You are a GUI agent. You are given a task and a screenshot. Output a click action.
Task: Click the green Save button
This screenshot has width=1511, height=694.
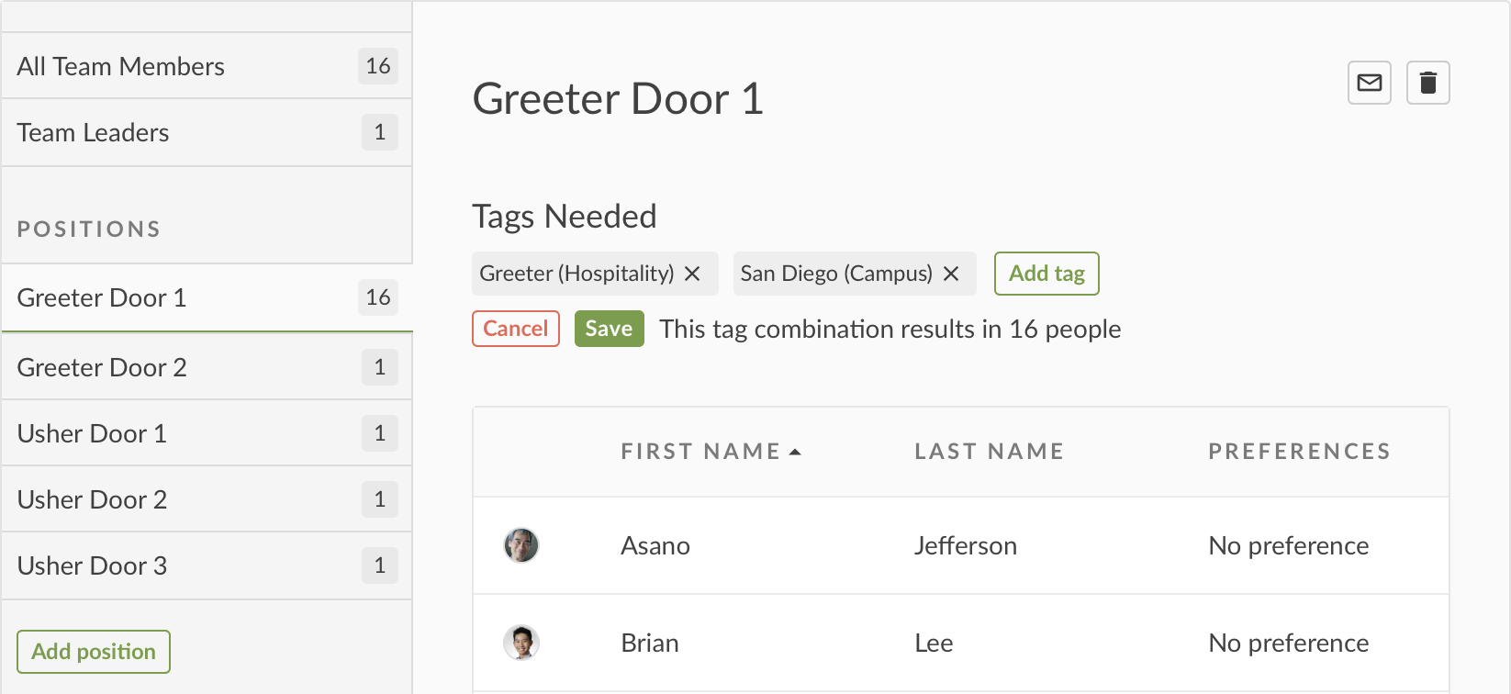pos(609,329)
